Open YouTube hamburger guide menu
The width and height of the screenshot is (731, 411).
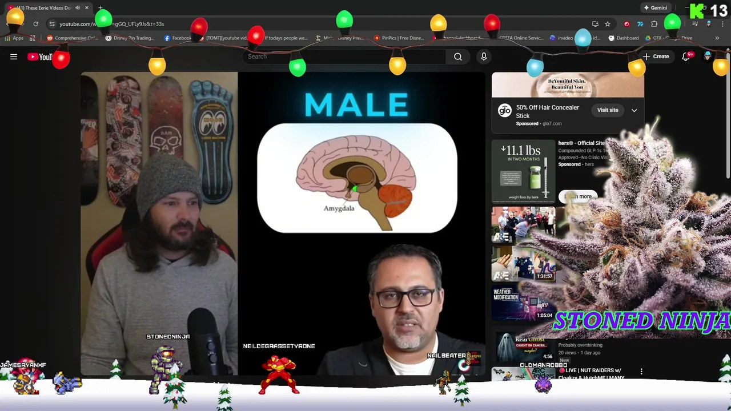(x=14, y=57)
